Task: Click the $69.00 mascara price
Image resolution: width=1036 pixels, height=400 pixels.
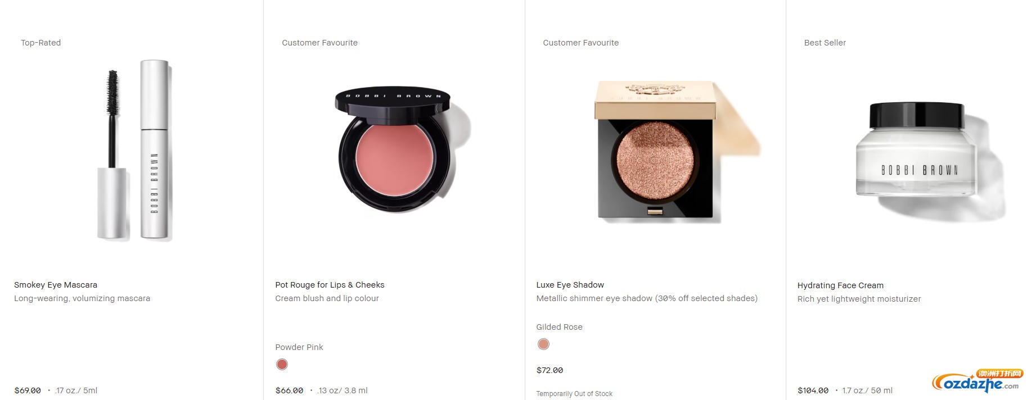Action: click(x=28, y=390)
